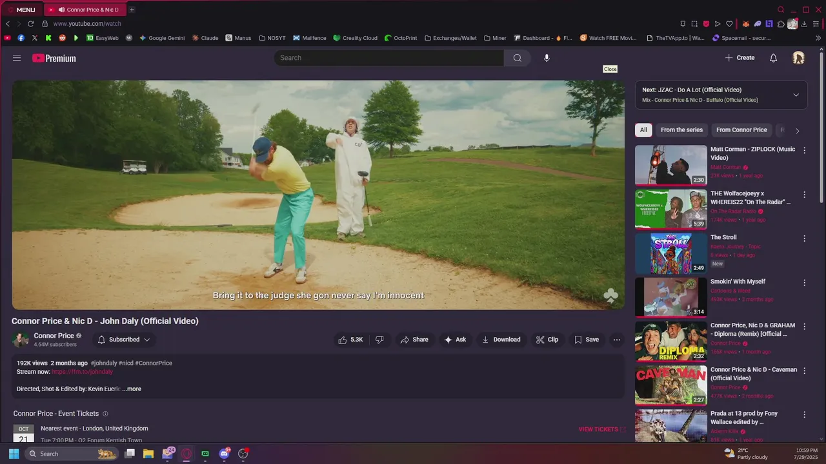Image resolution: width=826 pixels, height=464 pixels.
Task: Open the Easy Setup menu icon
Action: 816,24
